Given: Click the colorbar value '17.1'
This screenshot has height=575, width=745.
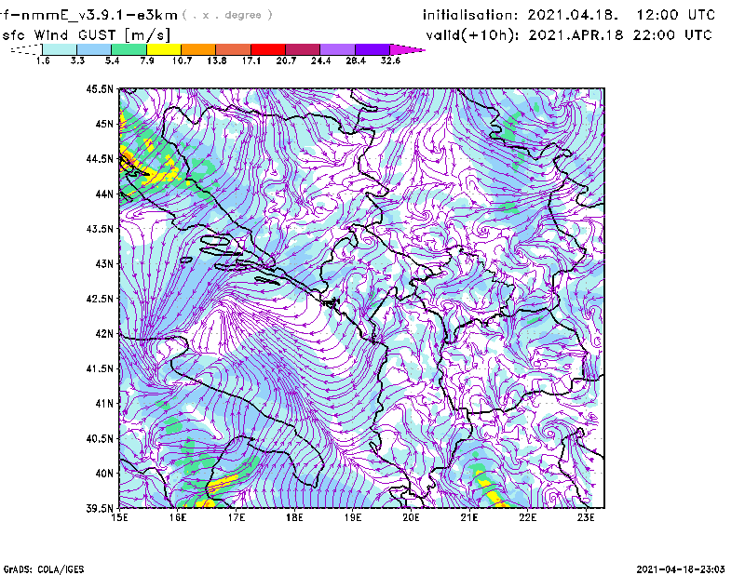Looking at the screenshot, I should 251,60.
